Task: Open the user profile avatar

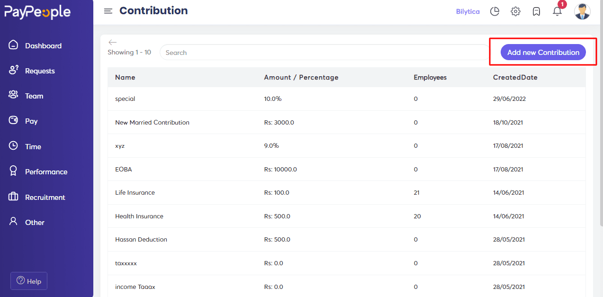Action: [582, 11]
